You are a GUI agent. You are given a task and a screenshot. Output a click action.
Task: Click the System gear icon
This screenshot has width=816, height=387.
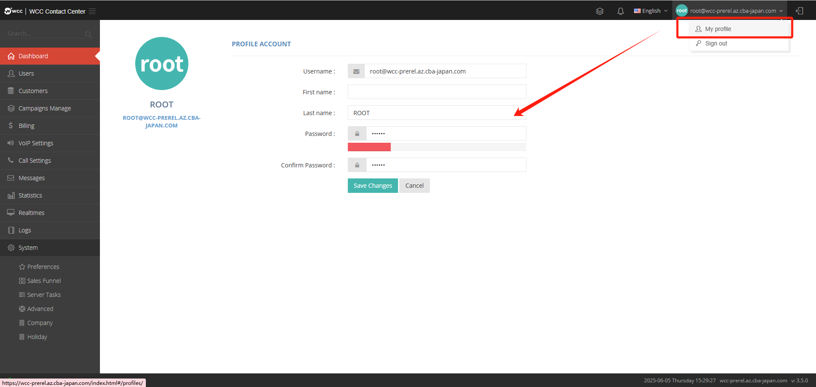click(x=11, y=248)
